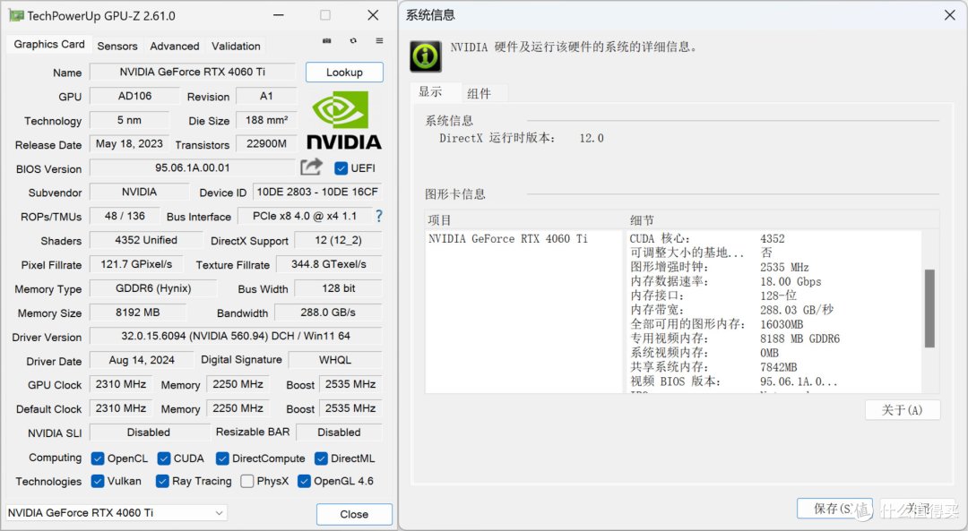Image resolution: width=968 pixels, height=531 pixels.
Task: Click the NVIDIA logo in GPU-Z
Action: coord(344,120)
